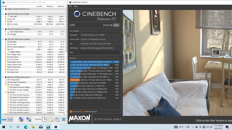Click battery icon in system tray
The width and height of the screenshot is (232, 130).
[197, 127]
